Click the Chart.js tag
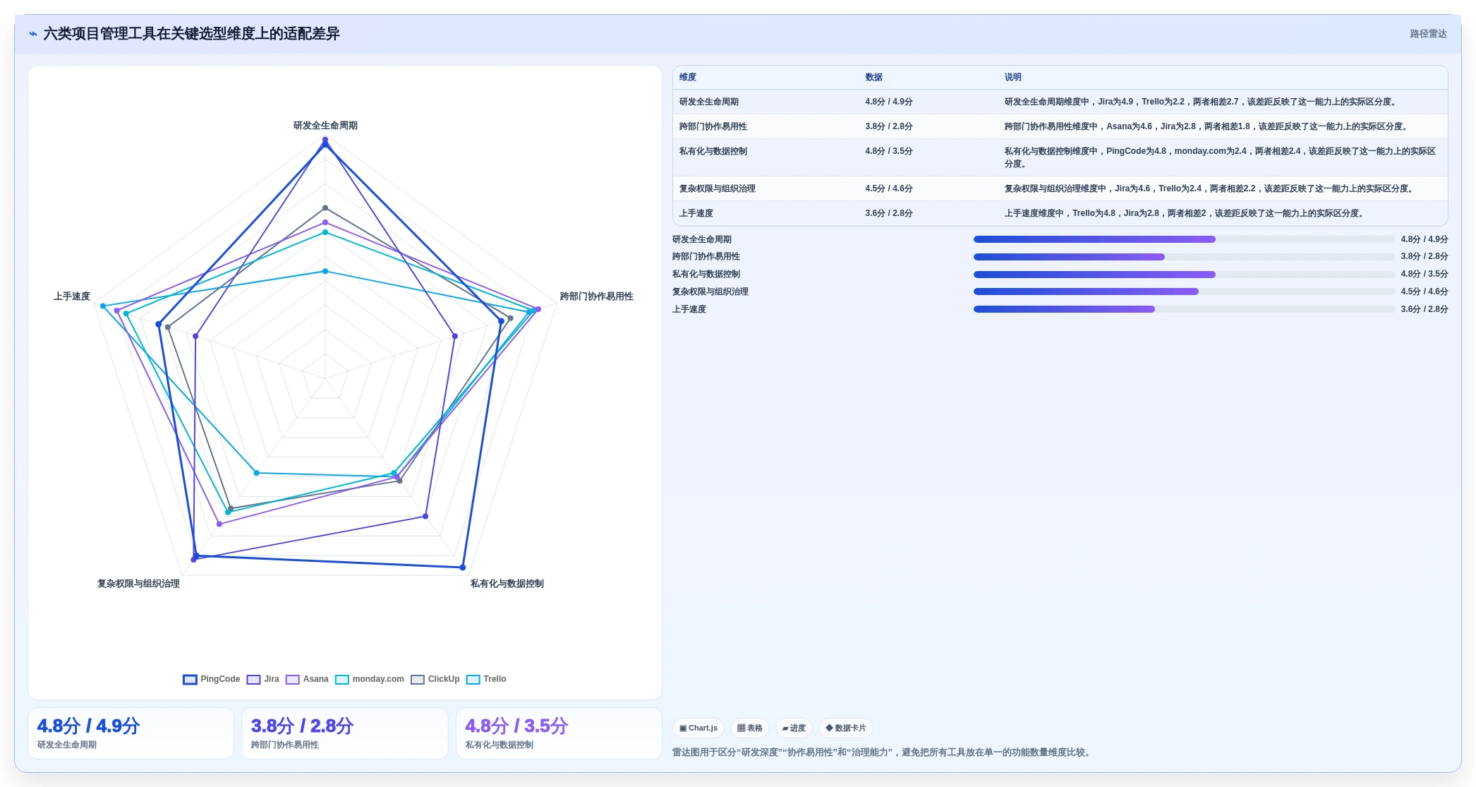This screenshot has height=787, width=1476. coord(698,728)
